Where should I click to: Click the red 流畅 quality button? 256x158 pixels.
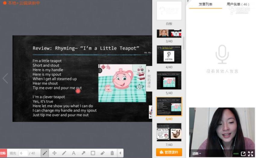tap(3, 153)
